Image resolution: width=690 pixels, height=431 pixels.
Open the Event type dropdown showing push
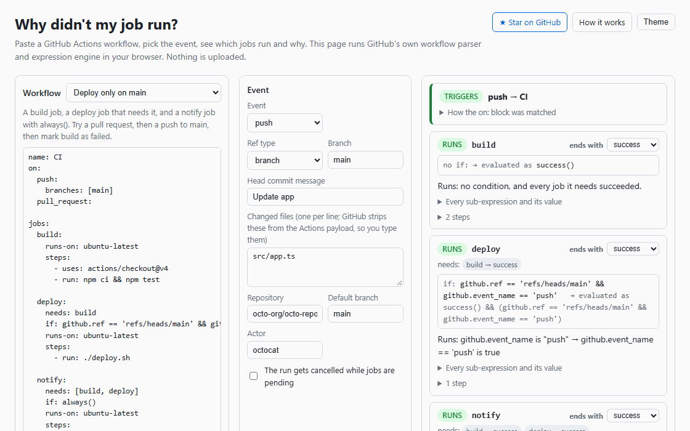[x=285, y=123]
